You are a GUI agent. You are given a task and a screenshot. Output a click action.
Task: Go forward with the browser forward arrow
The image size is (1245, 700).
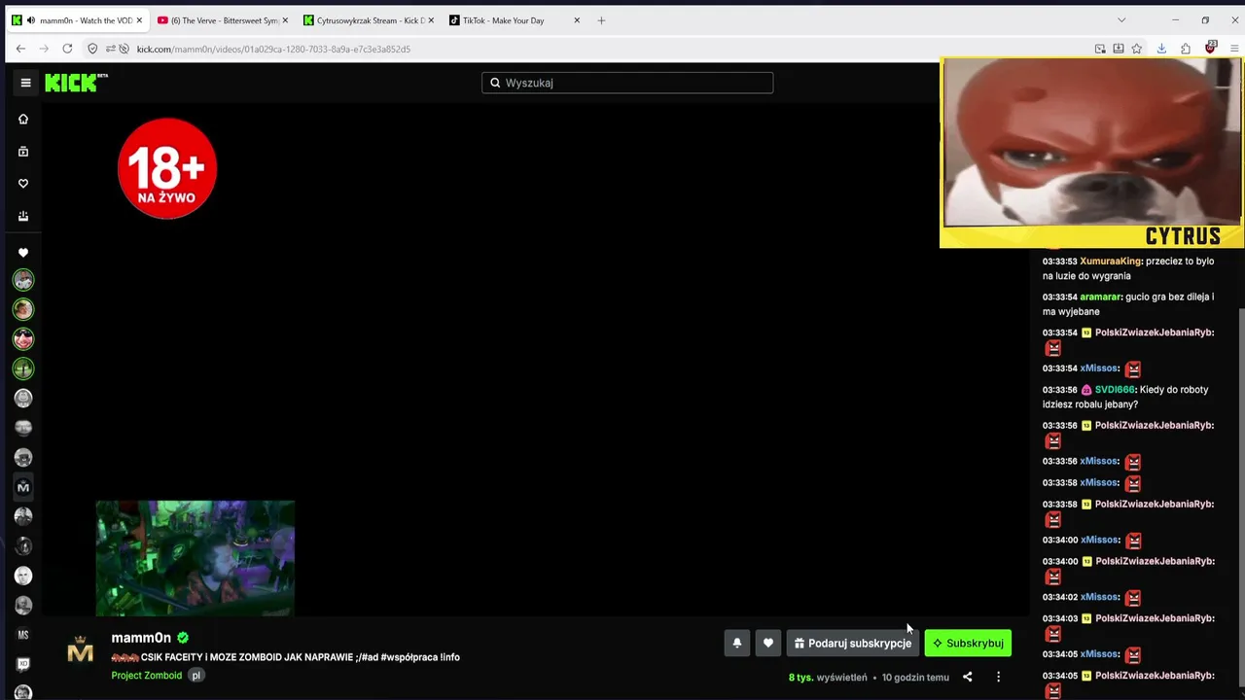point(44,49)
